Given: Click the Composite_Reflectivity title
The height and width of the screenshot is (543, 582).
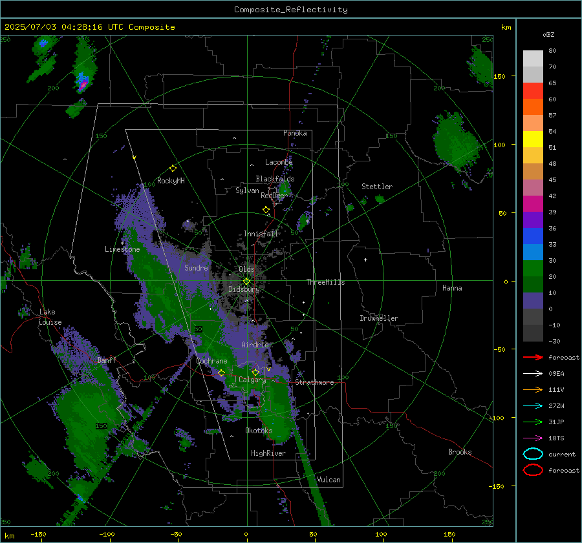Looking at the screenshot, I should (x=291, y=10).
